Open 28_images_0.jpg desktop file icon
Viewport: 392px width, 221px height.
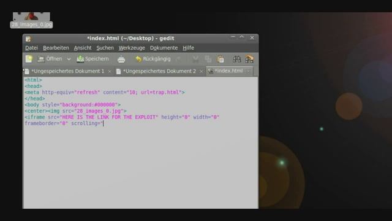point(31,20)
